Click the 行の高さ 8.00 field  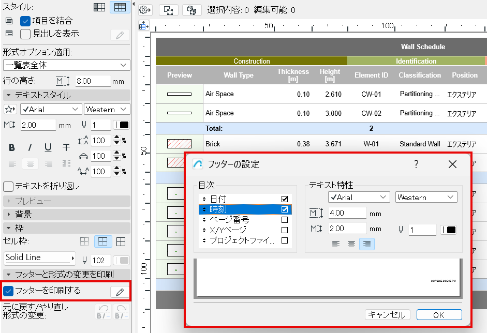[93, 81]
